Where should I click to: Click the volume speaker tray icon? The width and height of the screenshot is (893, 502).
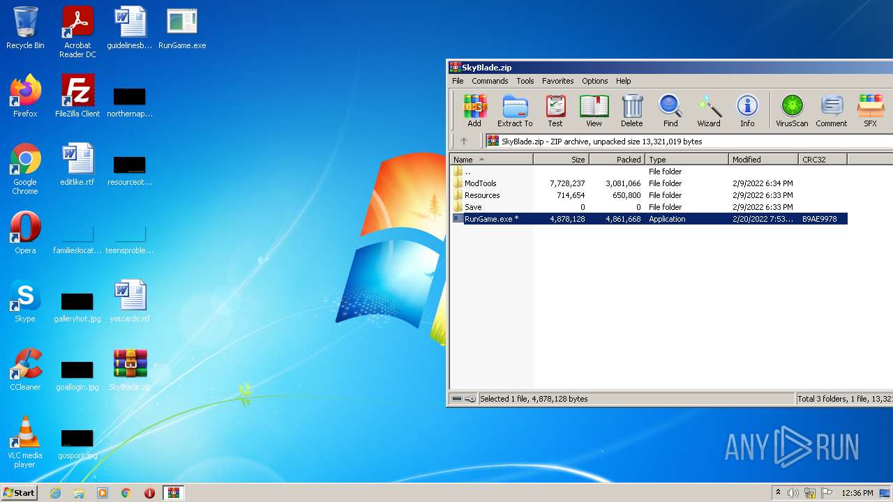coord(793,493)
